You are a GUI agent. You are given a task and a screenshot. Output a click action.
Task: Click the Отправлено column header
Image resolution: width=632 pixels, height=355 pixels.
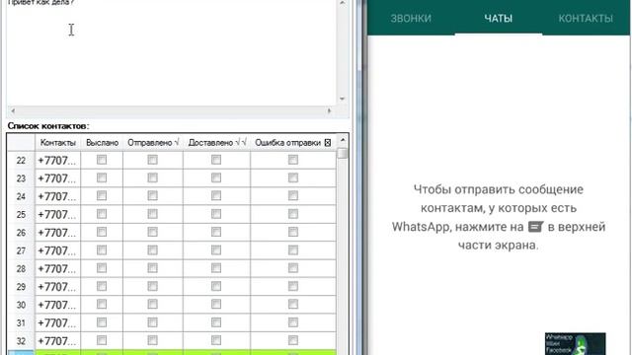(x=153, y=142)
